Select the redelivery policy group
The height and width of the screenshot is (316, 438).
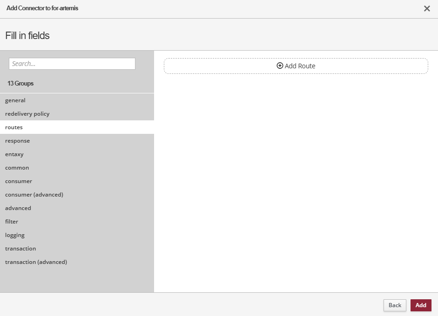pos(27,114)
